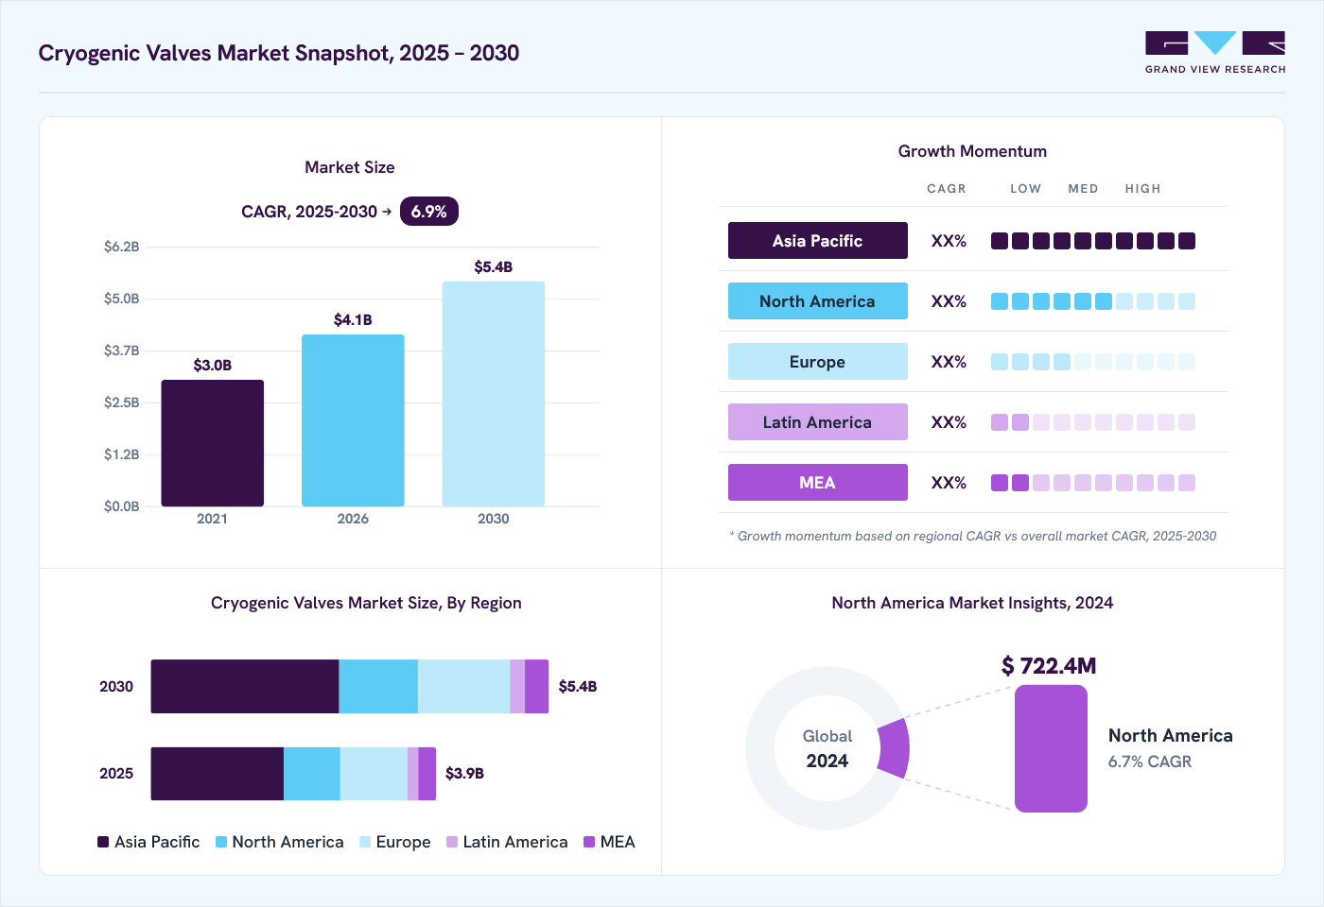The image size is (1324, 907).
Task: Click the MEA segment of 2030 bar
Action: (537, 686)
